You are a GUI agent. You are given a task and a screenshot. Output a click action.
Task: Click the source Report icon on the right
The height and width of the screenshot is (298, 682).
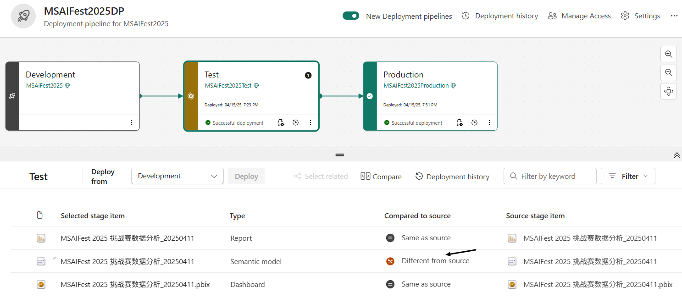click(512, 238)
